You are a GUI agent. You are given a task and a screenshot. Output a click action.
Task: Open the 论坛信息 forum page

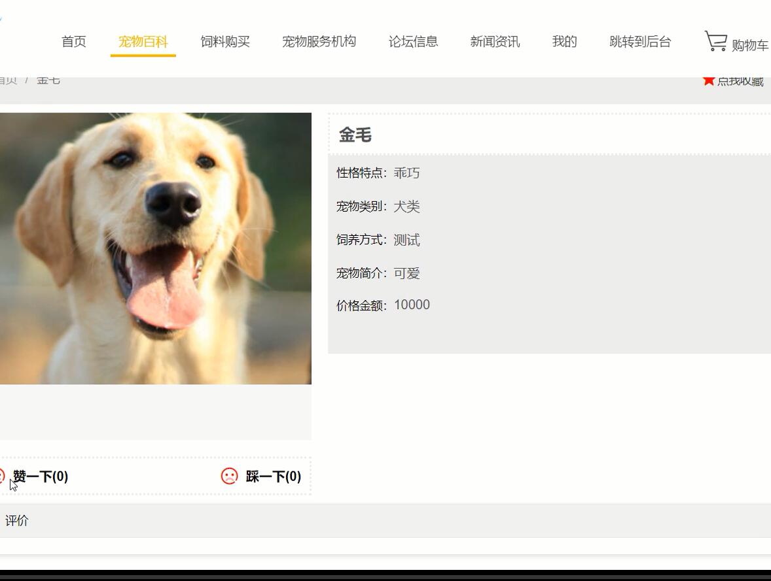413,41
